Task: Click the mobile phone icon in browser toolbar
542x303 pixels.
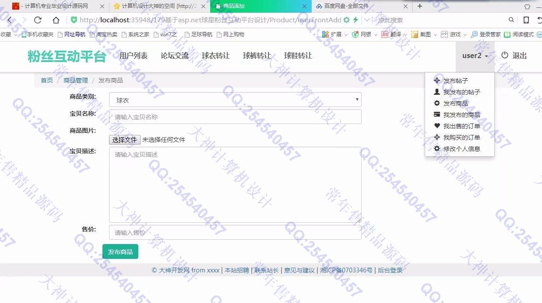Action: 526,20
